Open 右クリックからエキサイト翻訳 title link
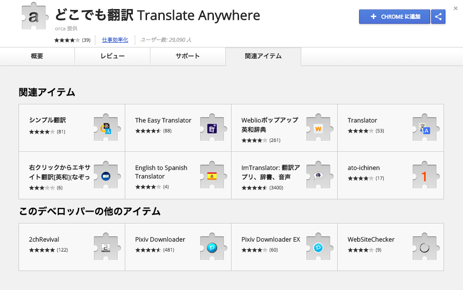The height and width of the screenshot is (290, 463). click(59, 172)
